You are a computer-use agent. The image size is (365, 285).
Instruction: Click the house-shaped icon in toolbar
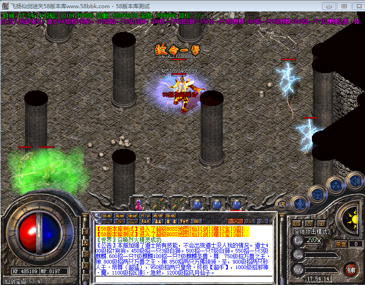(x=132, y=222)
